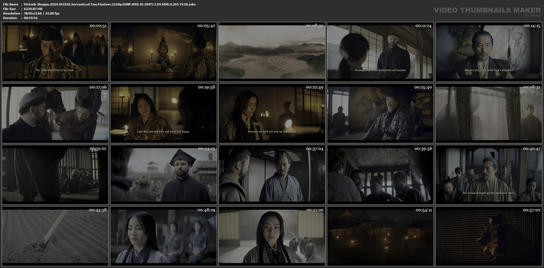
Task: Select the Lady Kiri thumbnail at 00:19:58
Action: [163, 113]
